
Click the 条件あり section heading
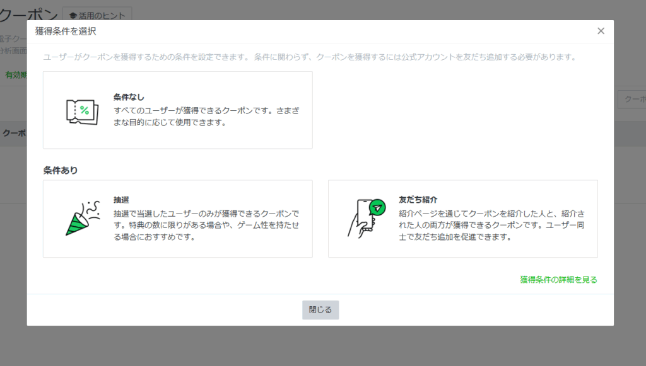coord(61,170)
